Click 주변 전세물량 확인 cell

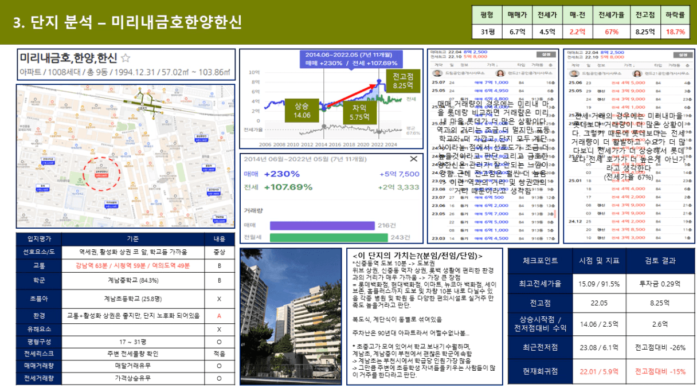pyautogui.click(x=132, y=353)
